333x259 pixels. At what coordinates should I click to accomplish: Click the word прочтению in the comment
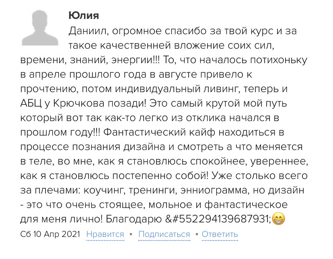pos(45,88)
